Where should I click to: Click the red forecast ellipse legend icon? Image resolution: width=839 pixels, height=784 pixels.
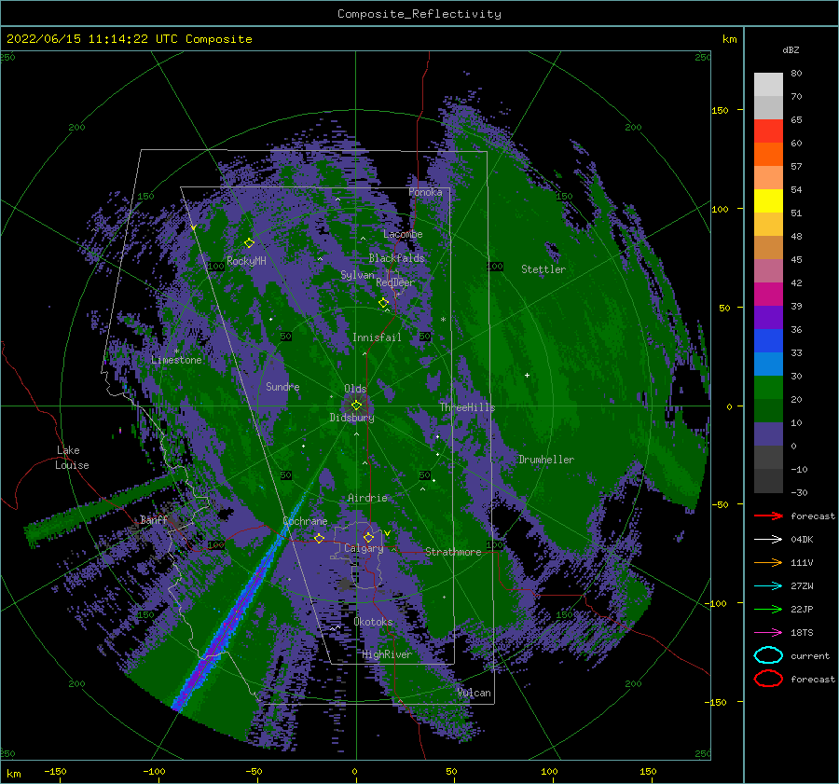pyautogui.click(x=768, y=679)
